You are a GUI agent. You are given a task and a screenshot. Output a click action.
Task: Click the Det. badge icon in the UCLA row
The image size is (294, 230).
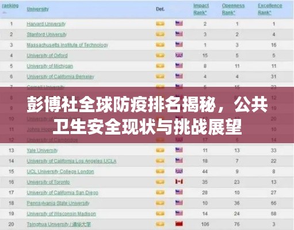tap(160, 160)
